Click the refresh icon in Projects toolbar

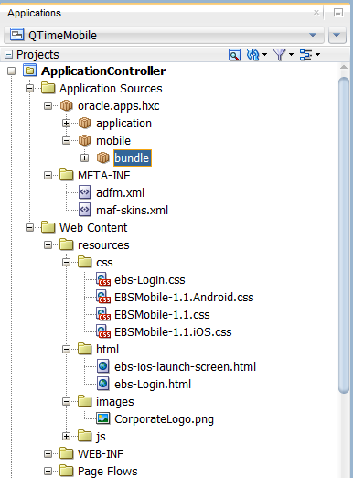pyautogui.click(x=252, y=55)
